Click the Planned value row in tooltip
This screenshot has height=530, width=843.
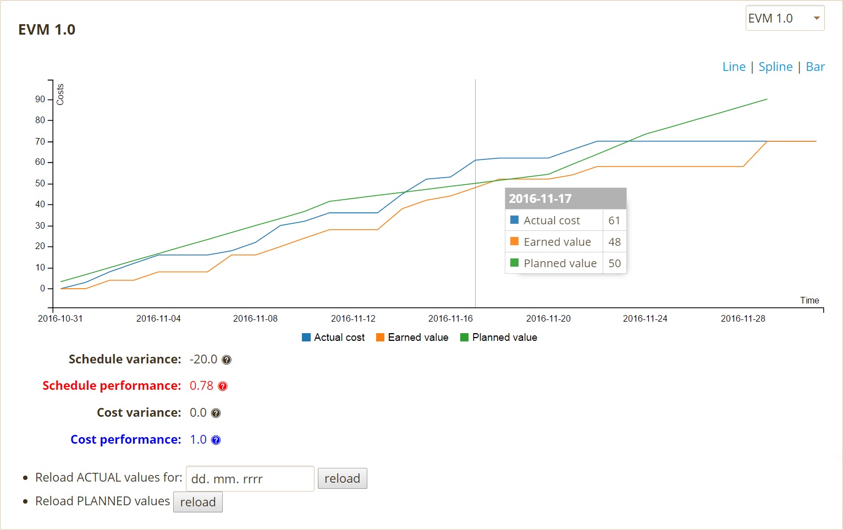[565, 263]
